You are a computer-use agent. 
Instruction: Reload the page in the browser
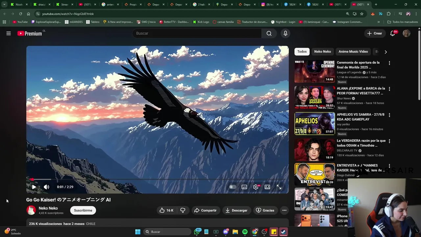tap(20, 14)
